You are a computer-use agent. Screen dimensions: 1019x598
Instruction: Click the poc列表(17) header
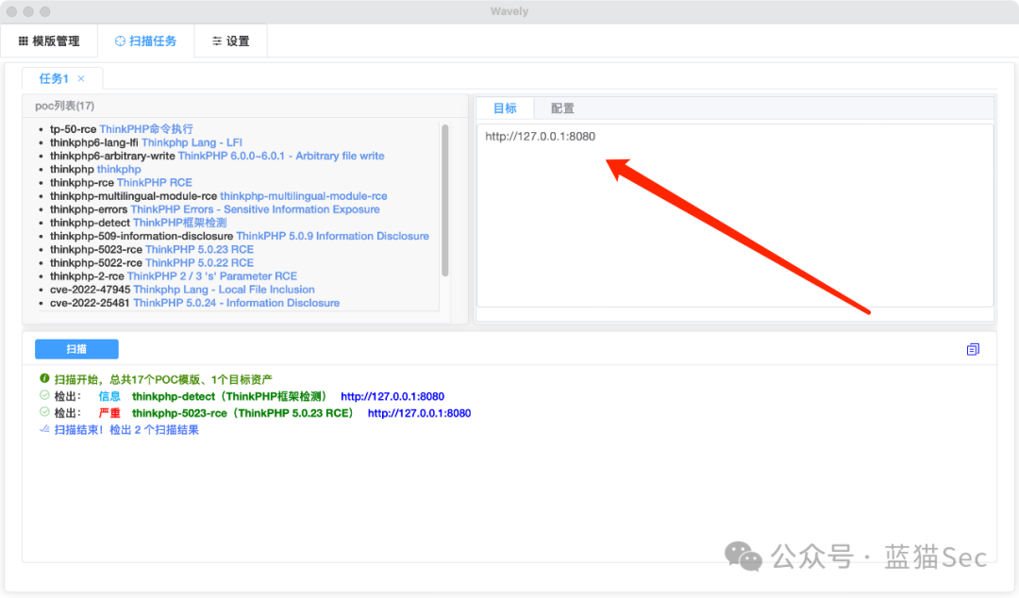64,106
